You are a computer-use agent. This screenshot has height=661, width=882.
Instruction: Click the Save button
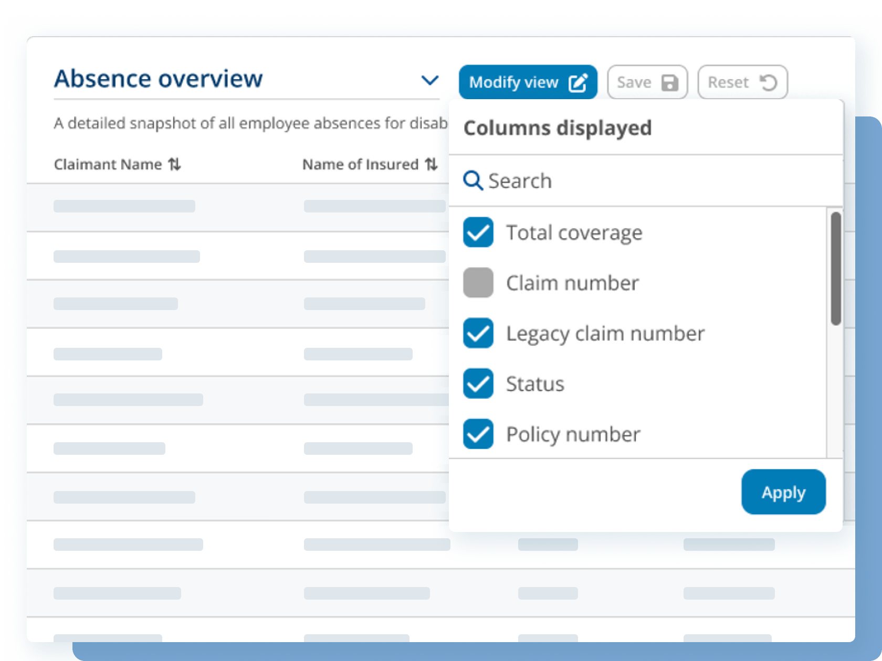(x=647, y=82)
